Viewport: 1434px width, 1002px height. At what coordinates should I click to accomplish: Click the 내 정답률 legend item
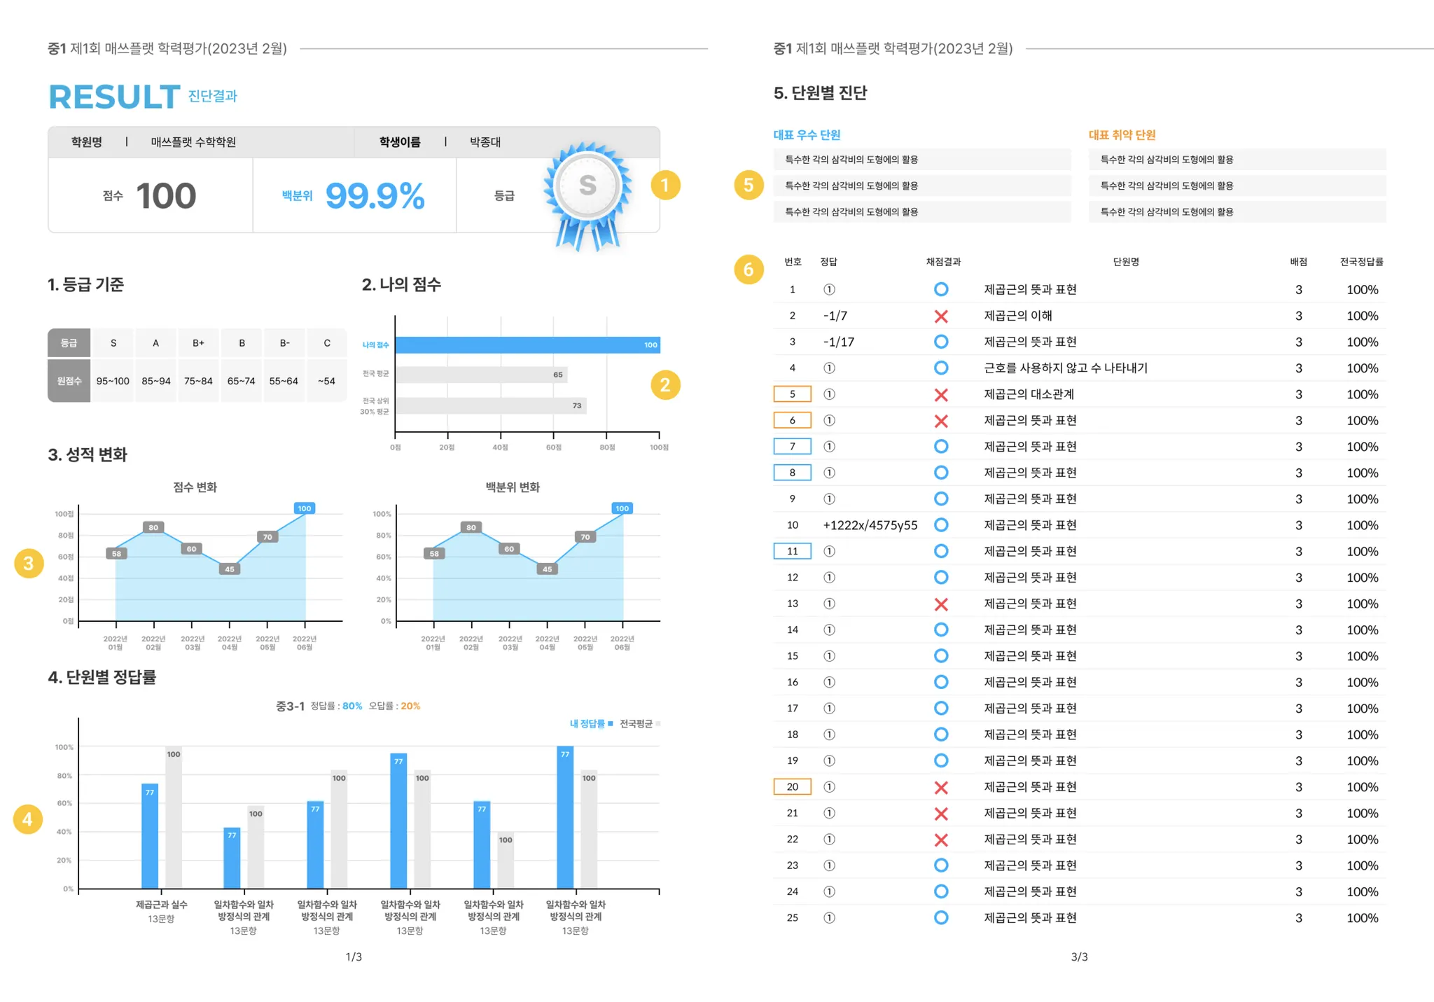coord(590,723)
